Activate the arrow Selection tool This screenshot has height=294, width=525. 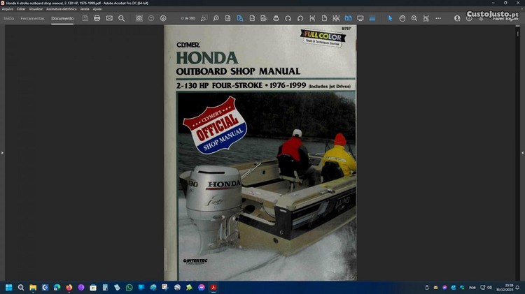pyautogui.click(x=391, y=18)
